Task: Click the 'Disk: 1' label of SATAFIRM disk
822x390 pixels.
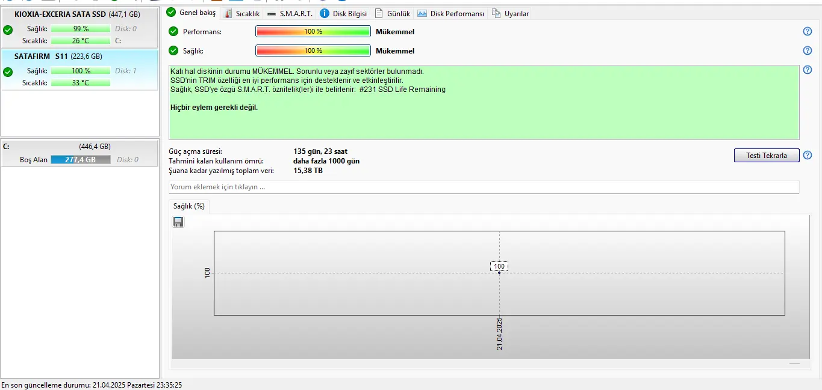Action: pyautogui.click(x=126, y=71)
